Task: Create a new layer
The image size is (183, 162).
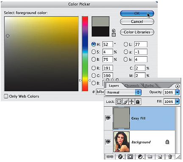Action: pyautogui.click(x=160, y=156)
